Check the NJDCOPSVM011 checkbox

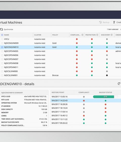point(2,67)
